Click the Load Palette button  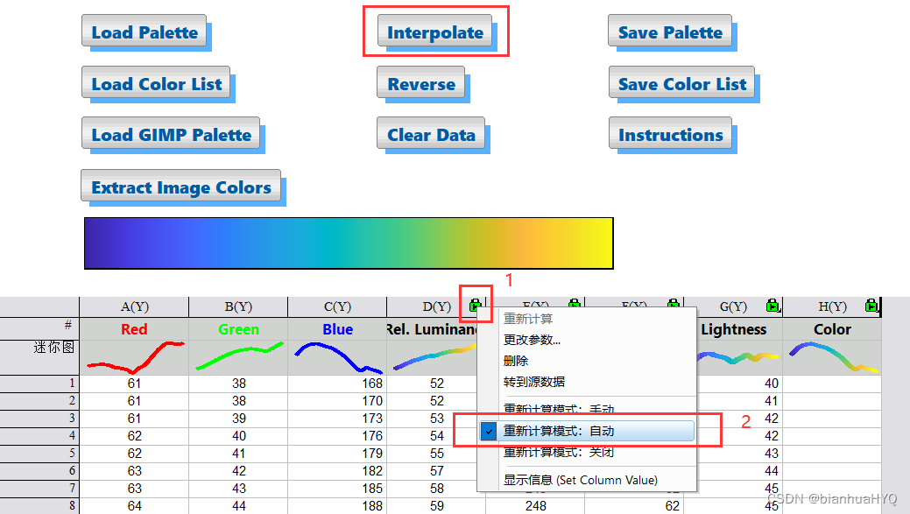pos(145,32)
